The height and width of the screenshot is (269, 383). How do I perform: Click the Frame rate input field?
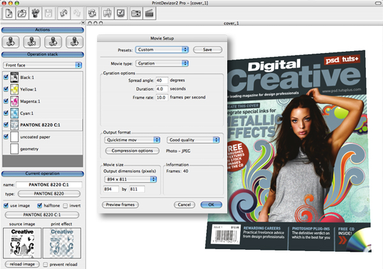(162, 97)
